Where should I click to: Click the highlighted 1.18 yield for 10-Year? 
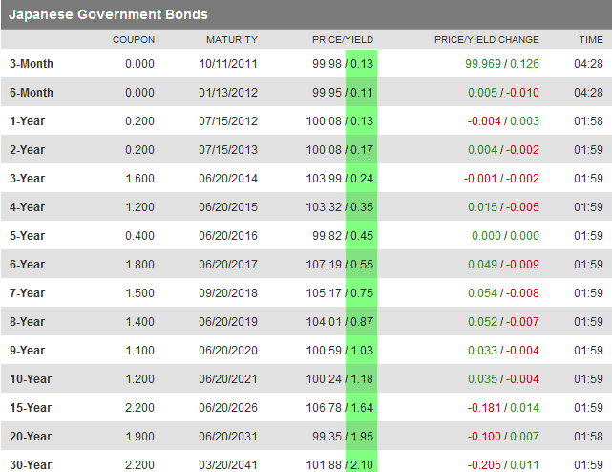pos(363,379)
